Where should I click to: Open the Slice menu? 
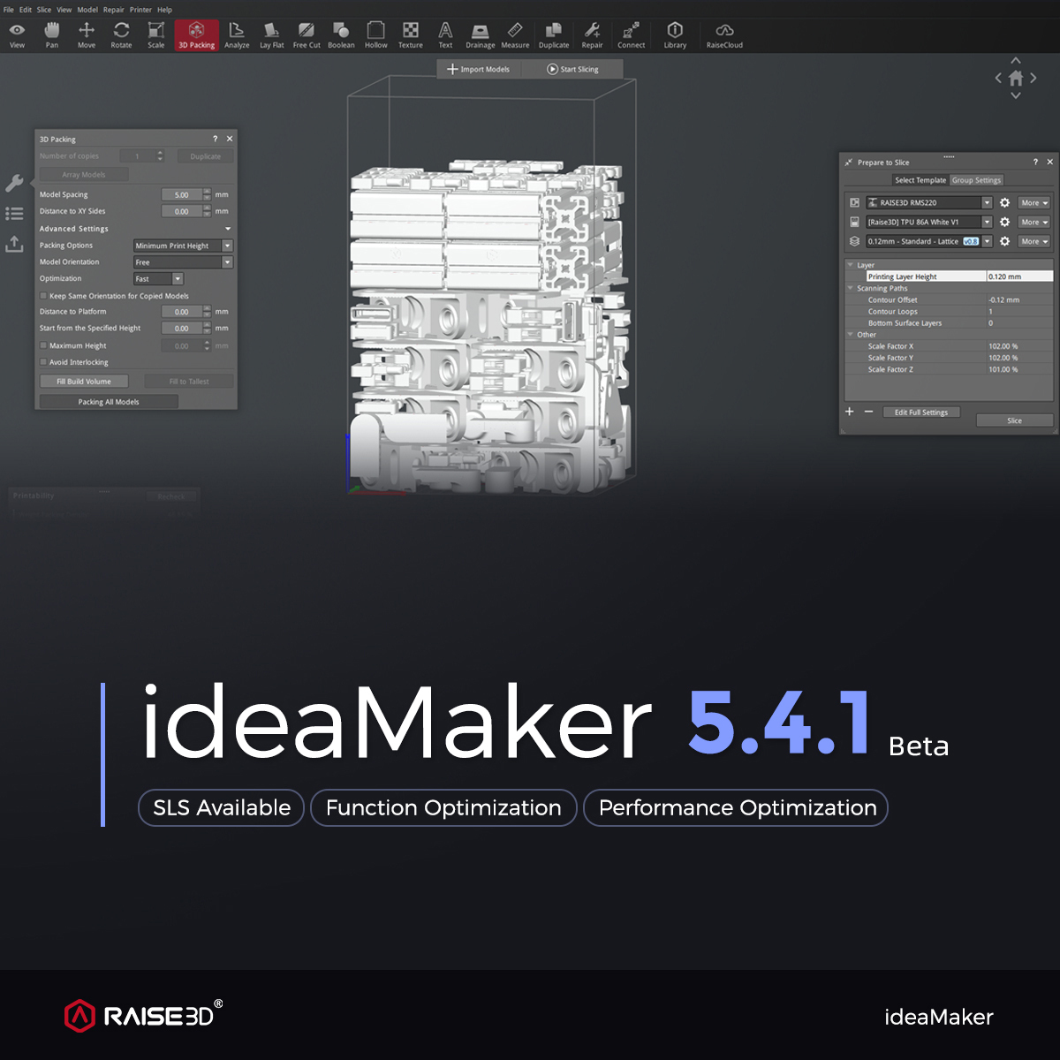44,10
